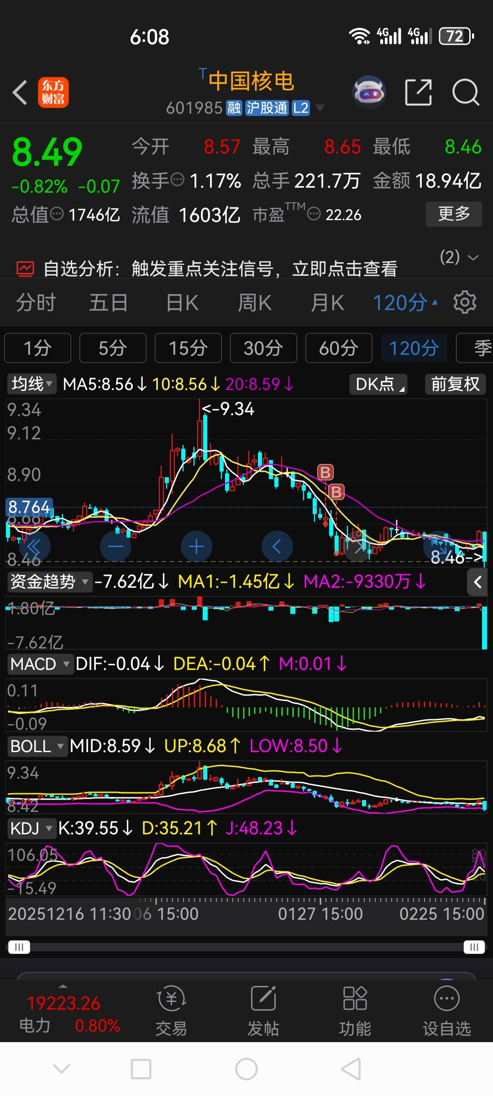Select the 15分 interval
Viewport: 493px width, 1096px height.
pos(188,348)
